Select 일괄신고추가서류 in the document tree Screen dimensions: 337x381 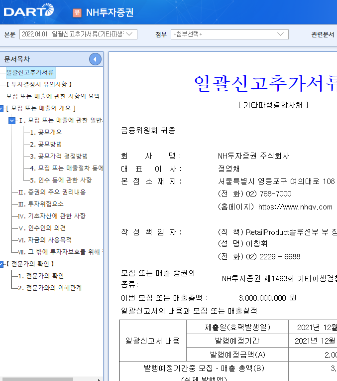30,72
